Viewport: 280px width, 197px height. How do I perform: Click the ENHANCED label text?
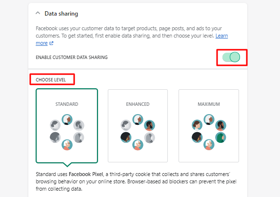[x=138, y=104]
